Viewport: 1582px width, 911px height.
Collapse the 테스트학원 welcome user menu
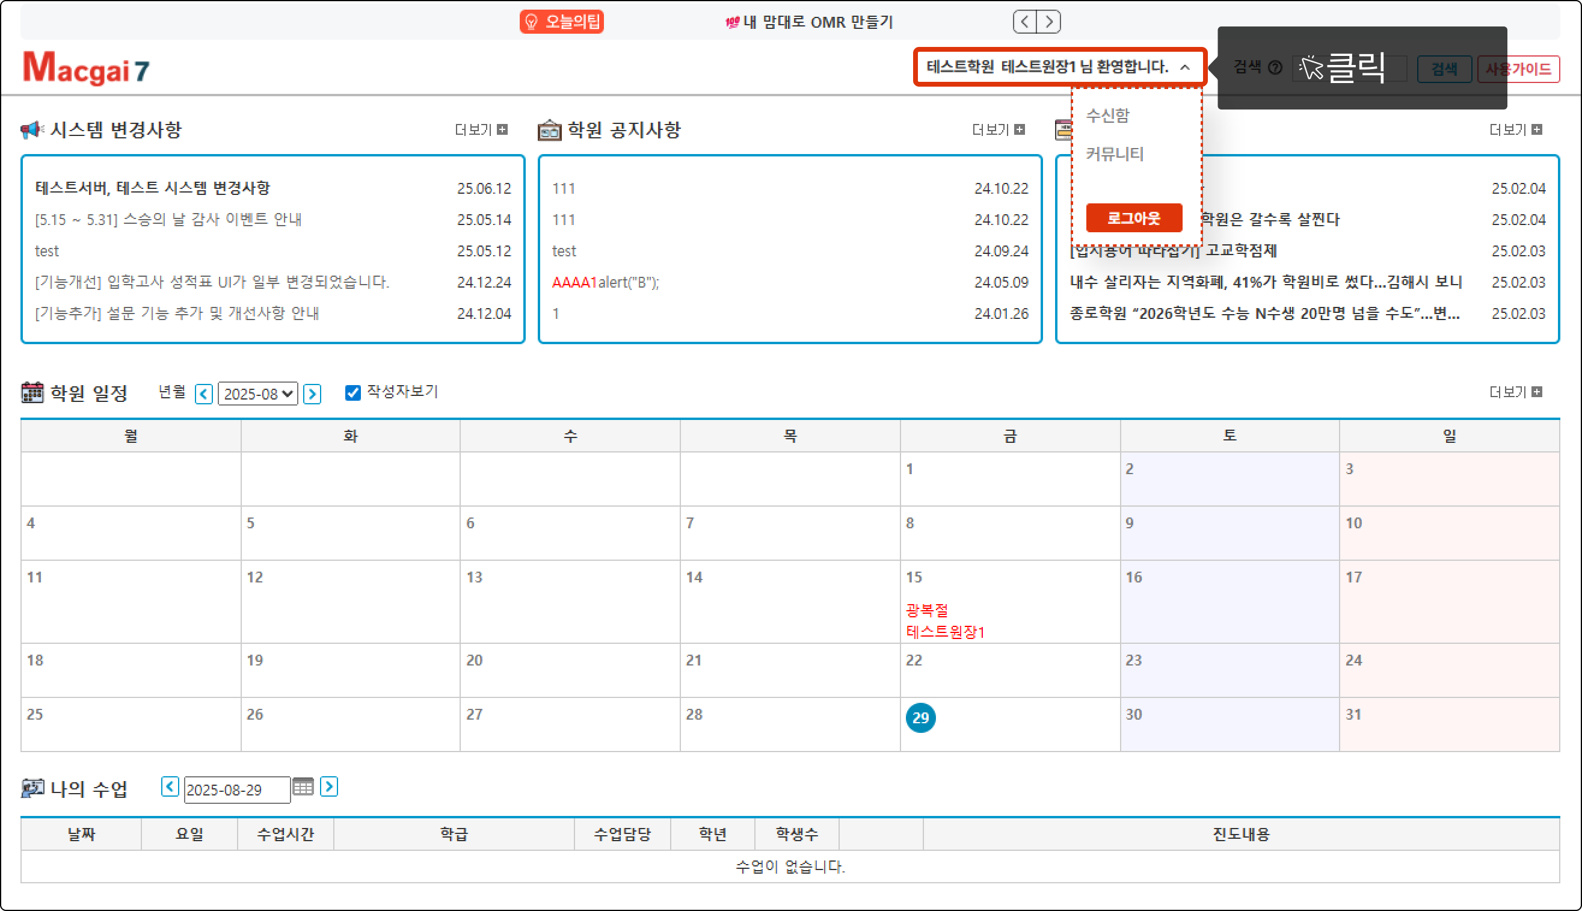(x=1059, y=67)
